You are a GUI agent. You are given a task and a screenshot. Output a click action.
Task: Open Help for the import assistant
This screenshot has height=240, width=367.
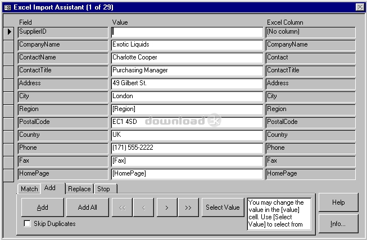[338, 202]
